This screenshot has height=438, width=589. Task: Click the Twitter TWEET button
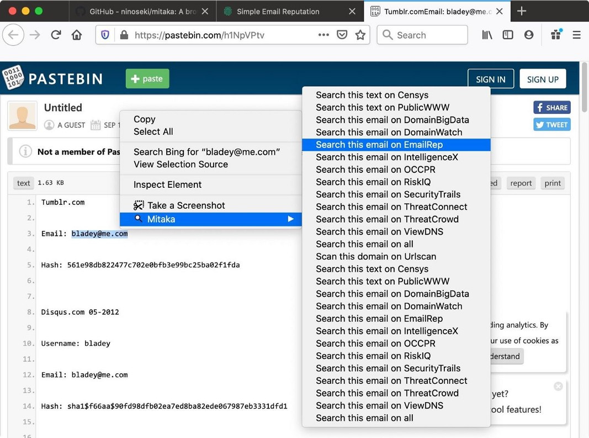(x=552, y=125)
